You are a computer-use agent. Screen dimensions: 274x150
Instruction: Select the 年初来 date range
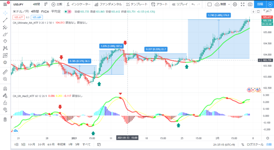coord(61,145)
